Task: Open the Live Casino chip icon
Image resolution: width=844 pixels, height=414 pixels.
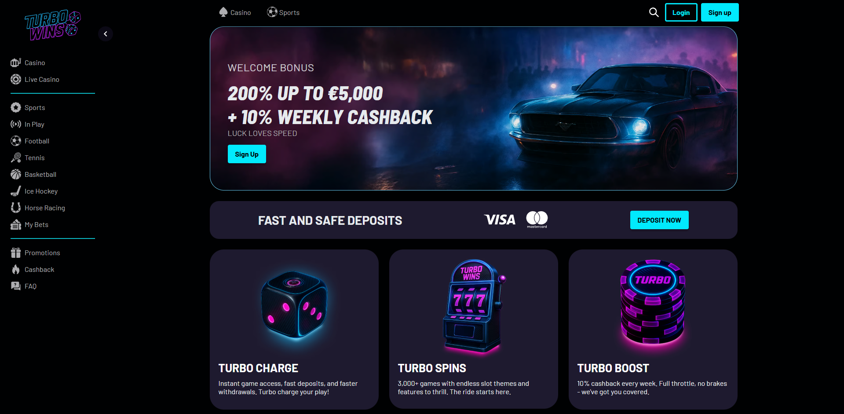Action: [x=16, y=79]
